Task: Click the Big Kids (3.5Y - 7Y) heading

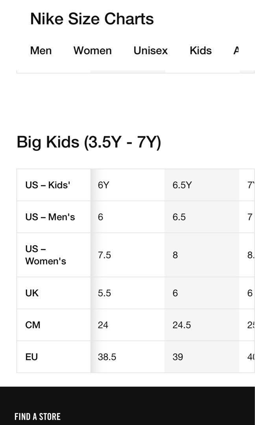Action: click(x=89, y=142)
